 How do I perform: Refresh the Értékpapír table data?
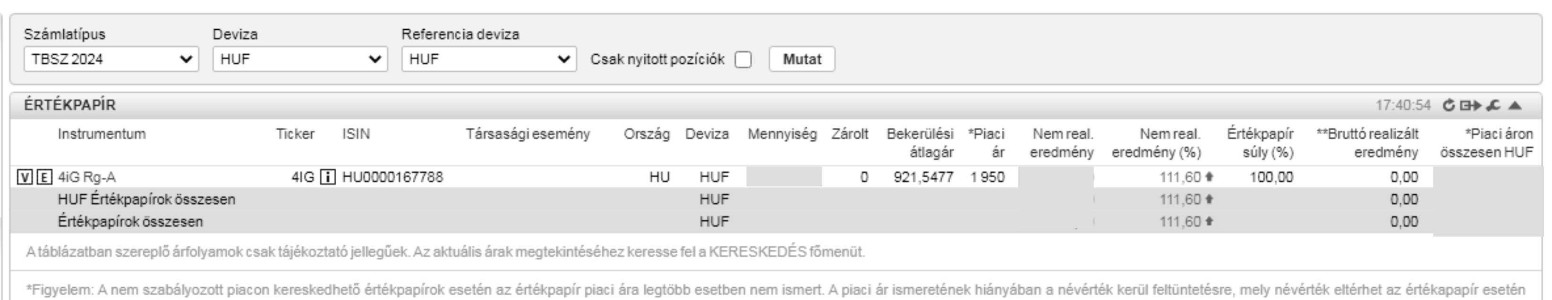tap(1449, 106)
